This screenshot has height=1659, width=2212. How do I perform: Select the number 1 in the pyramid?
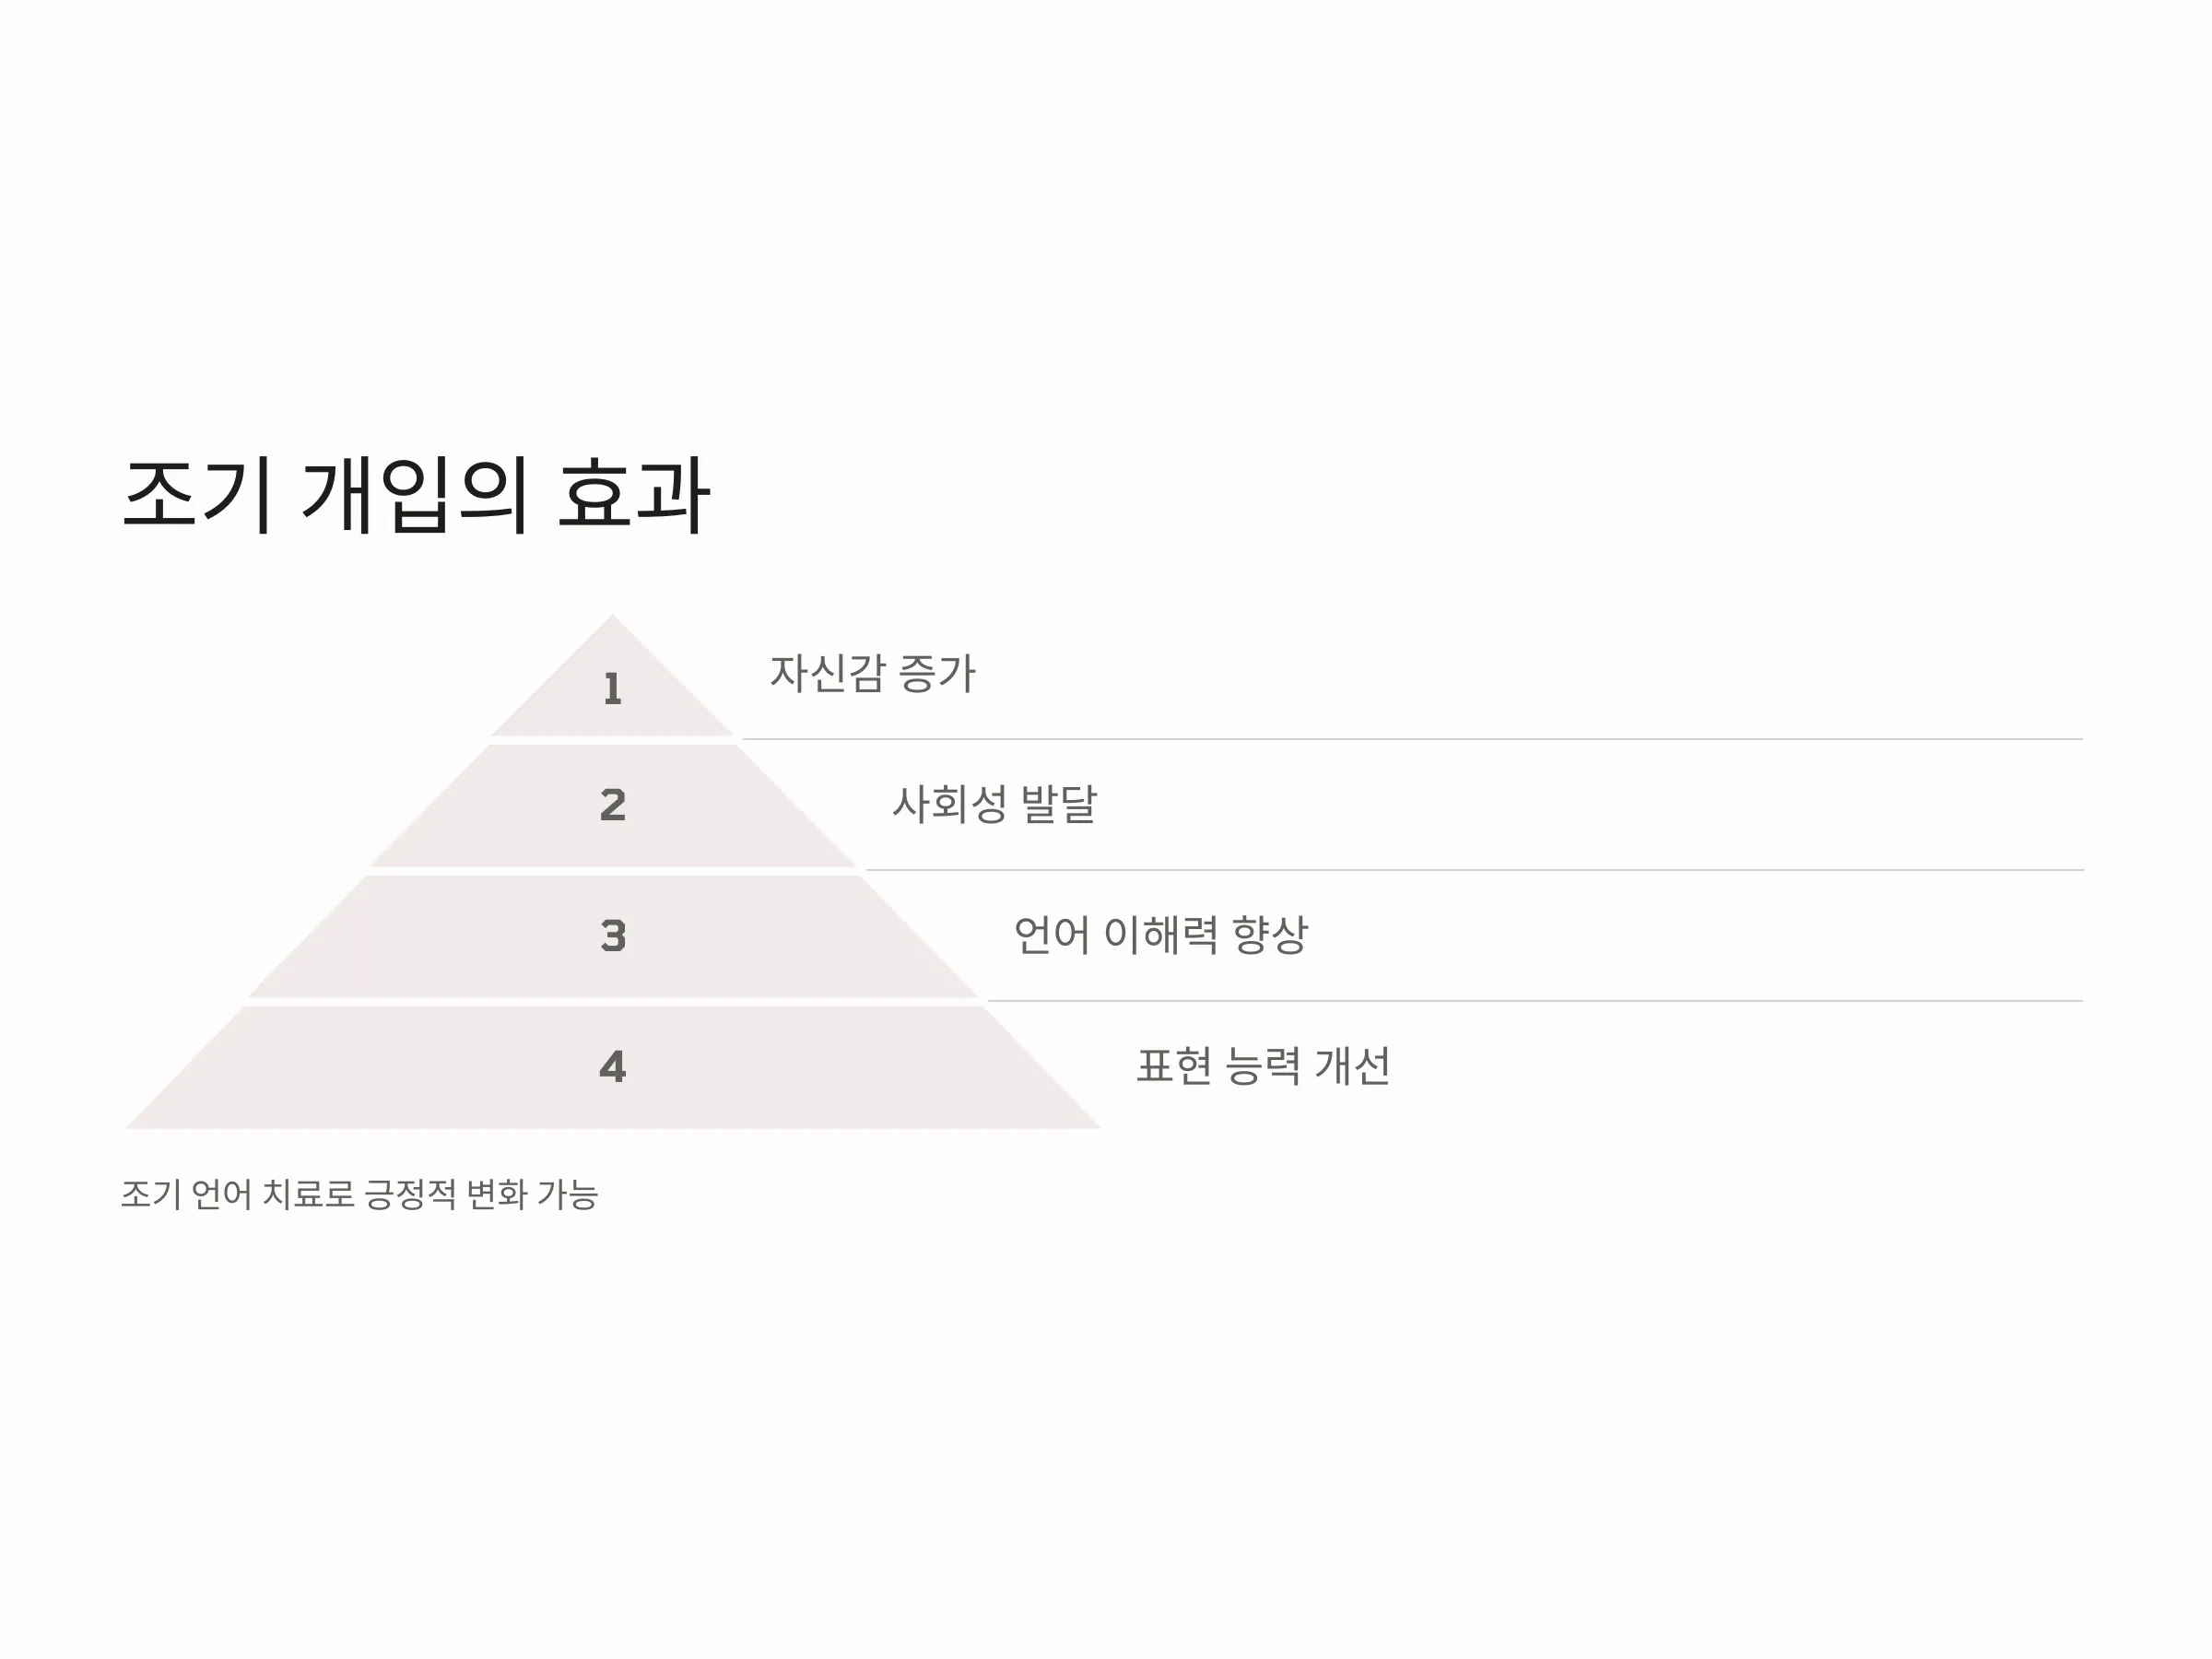[x=613, y=689]
